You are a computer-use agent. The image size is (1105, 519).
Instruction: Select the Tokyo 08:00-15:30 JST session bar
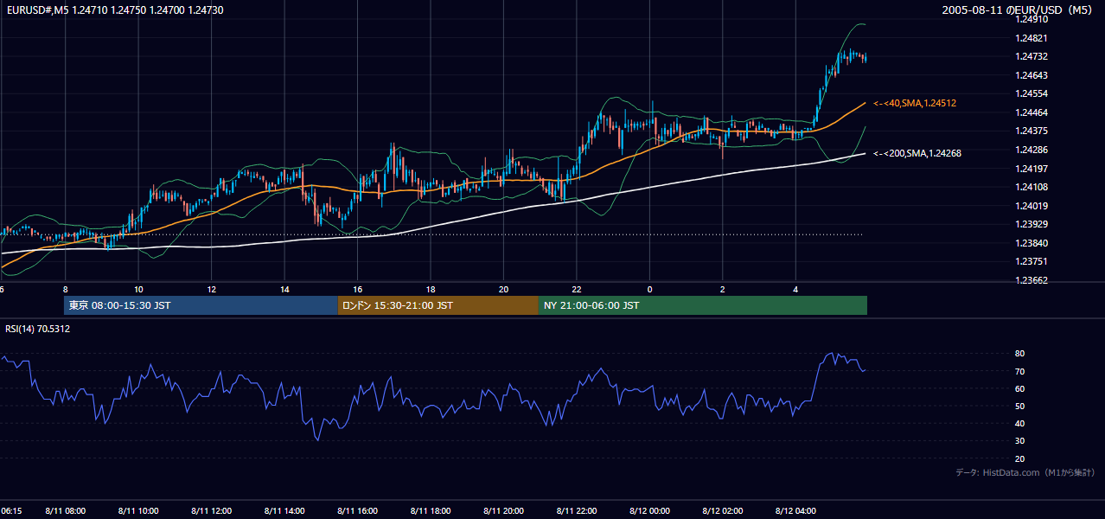(x=201, y=305)
